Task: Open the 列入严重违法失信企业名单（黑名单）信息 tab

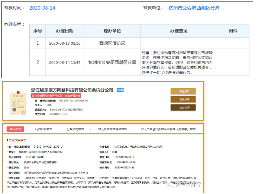Action: pos(168,129)
